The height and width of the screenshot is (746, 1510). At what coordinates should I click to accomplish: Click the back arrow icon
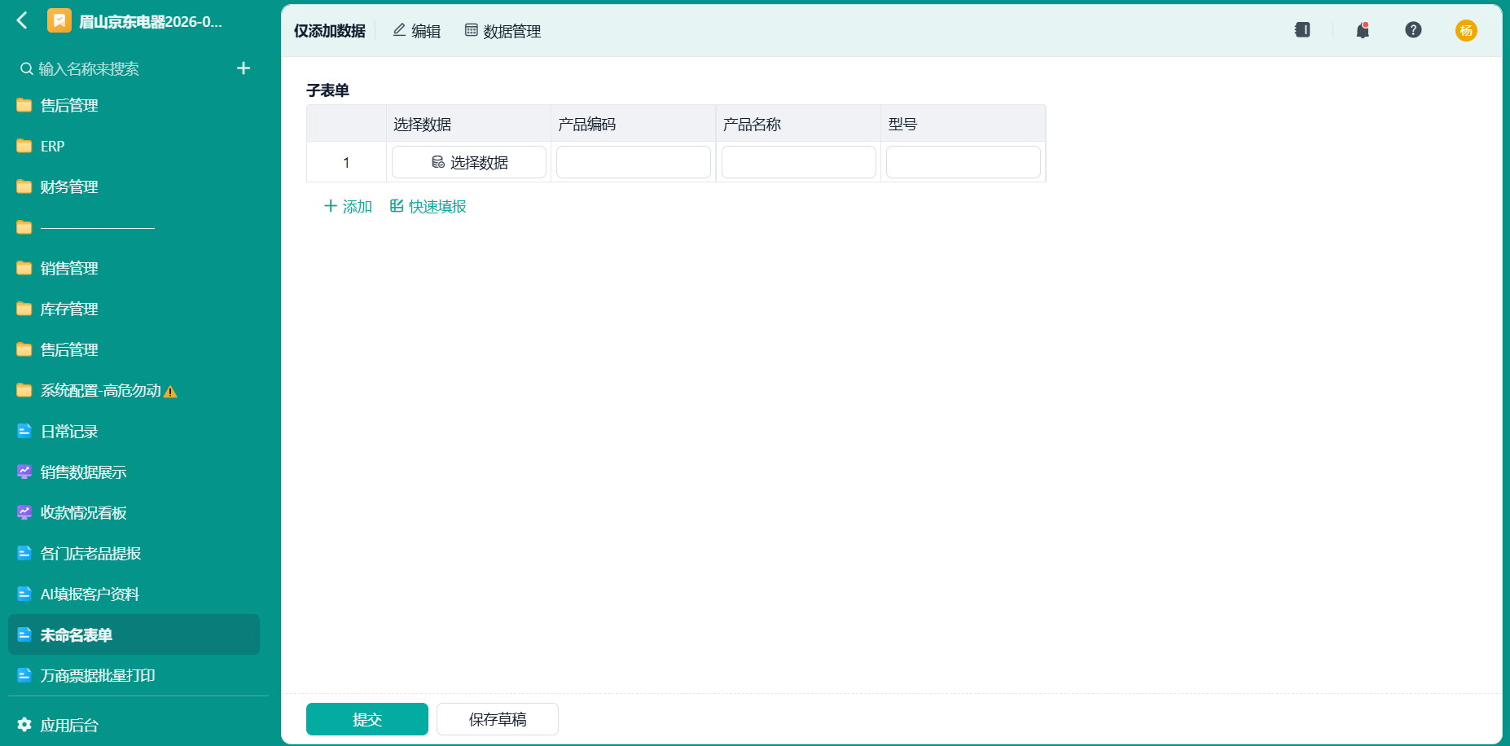(22, 20)
